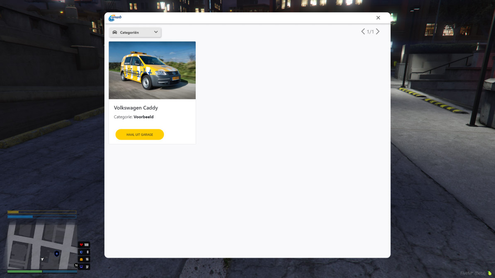495x278 pixels.
Task: Click the car icon in the Categoriën selector
Action: click(114, 32)
